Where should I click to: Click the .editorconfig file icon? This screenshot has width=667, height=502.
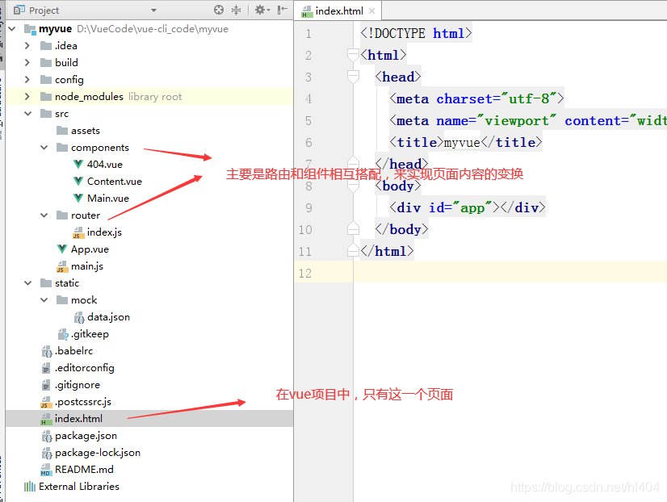point(46,368)
